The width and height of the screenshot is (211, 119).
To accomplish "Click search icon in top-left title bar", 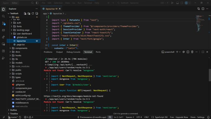I will coord(32,3).
